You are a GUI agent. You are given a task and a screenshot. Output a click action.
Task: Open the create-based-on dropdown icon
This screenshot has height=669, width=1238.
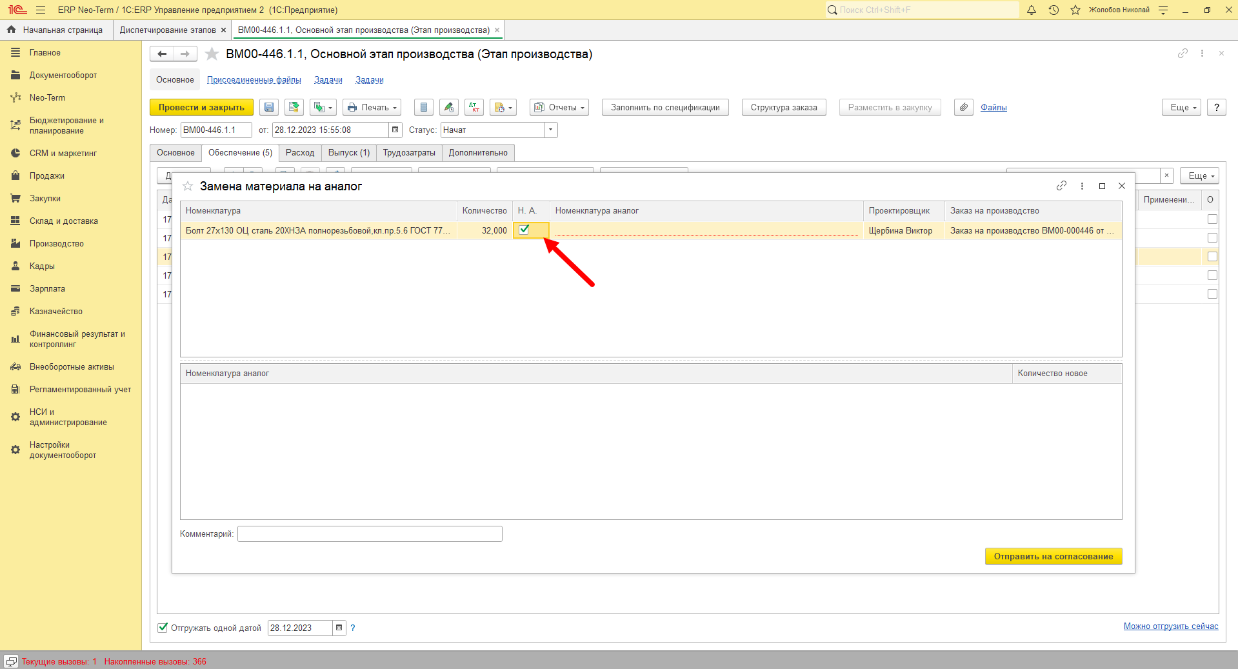(323, 108)
